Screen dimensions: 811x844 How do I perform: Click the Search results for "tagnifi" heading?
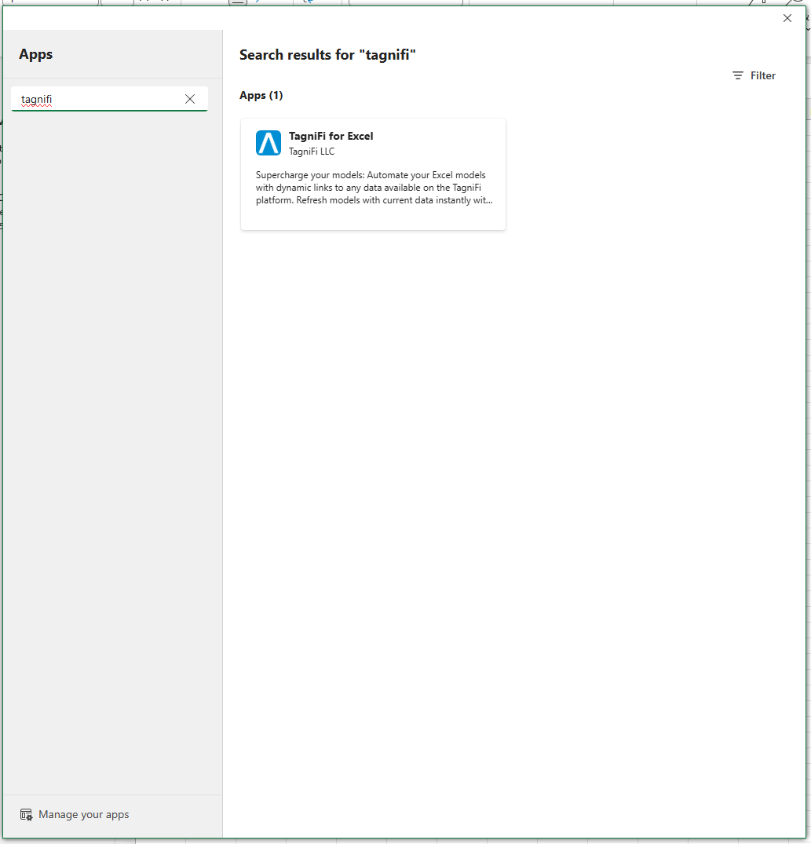point(327,55)
